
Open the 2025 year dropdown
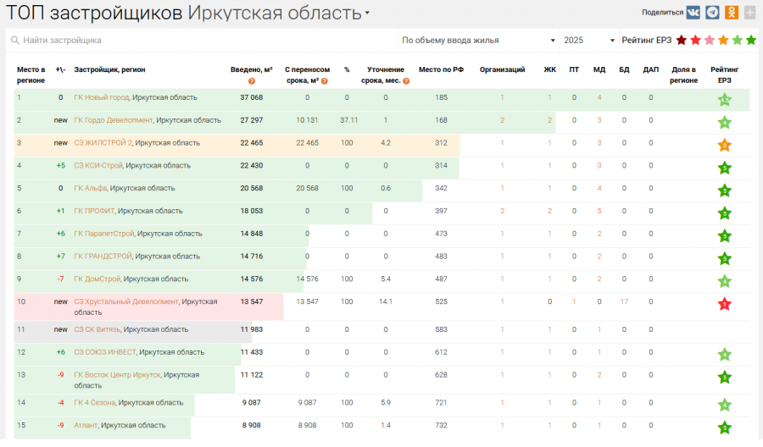click(588, 40)
